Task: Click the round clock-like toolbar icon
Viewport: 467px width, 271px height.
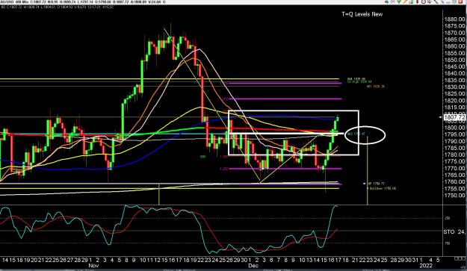Action: coord(423,1)
